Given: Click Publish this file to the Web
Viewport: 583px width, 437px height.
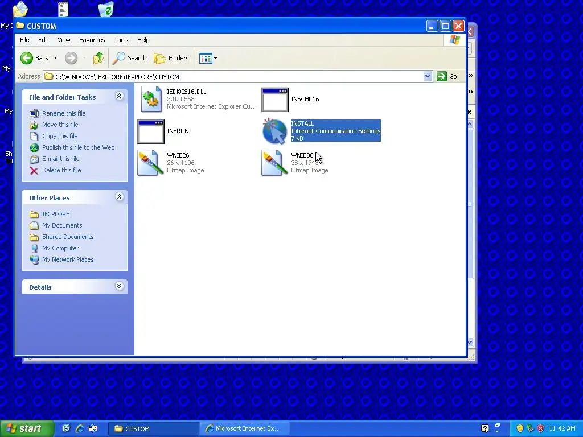Looking at the screenshot, I should (78, 147).
